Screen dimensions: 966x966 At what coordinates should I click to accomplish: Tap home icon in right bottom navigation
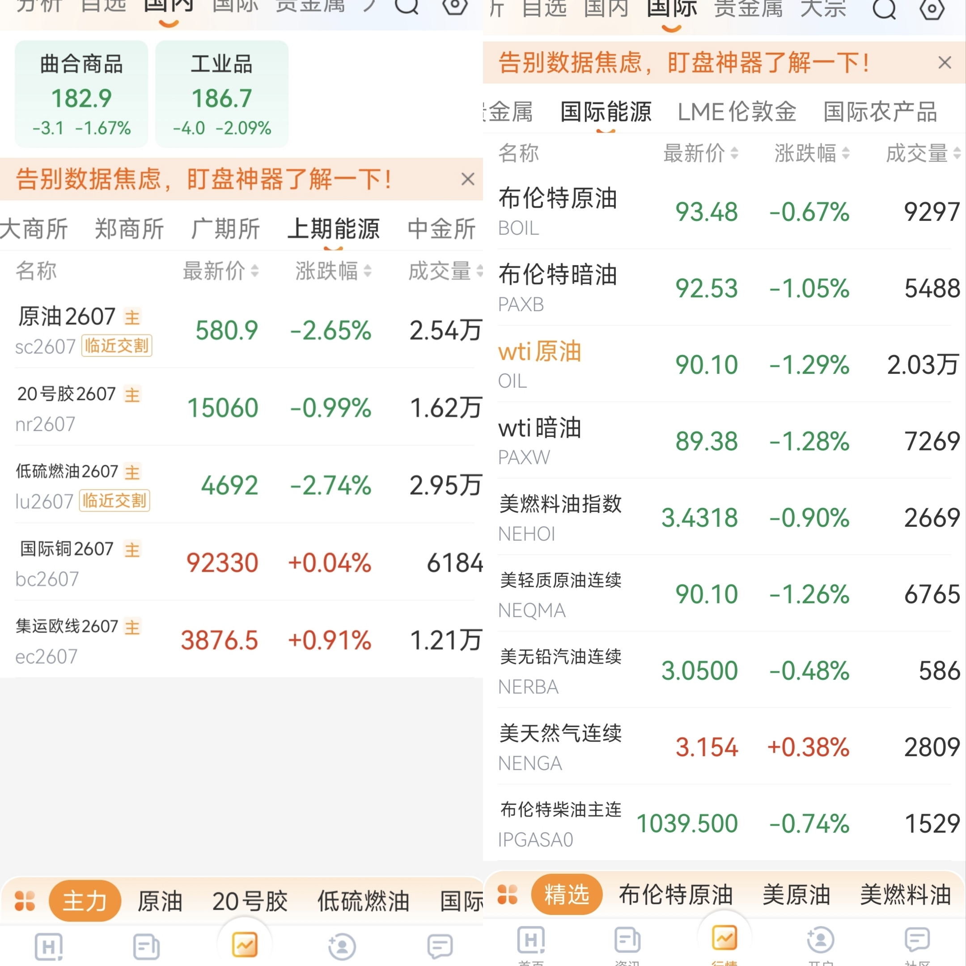click(531, 940)
